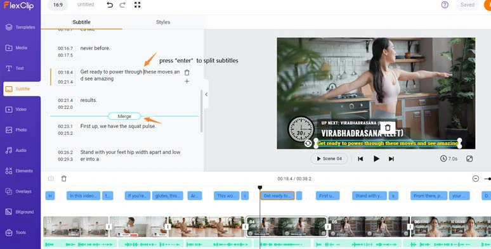The width and height of the screenshot is (491, 249).
Task: Open the Elements sidebar panel
Action: point(20,171)
